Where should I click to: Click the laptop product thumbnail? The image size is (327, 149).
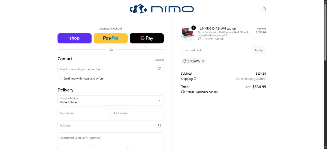tap(188, 33)
